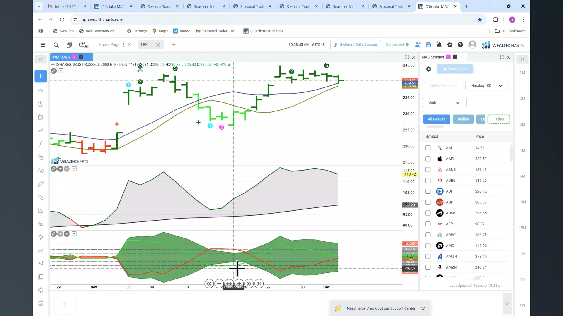
Task: Click the Price column header
Action: [479, 137]
